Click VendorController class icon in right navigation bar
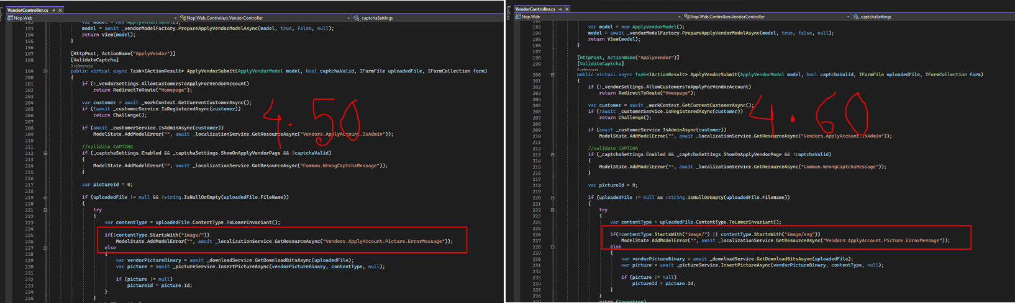The image size is (1015, 303). 686,17
